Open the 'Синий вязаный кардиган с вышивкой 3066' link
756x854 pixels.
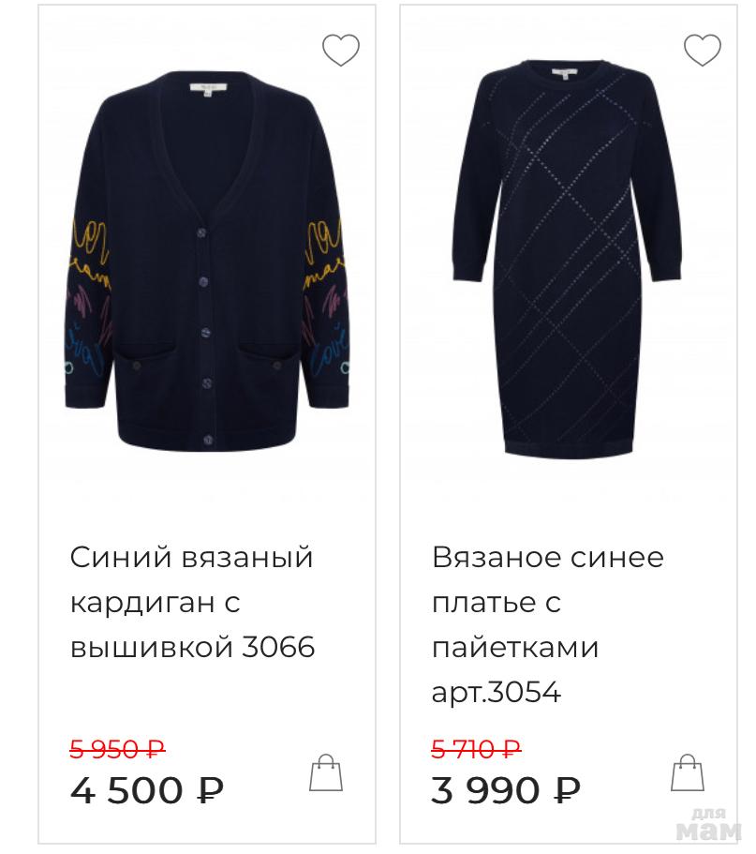click(x=192, y=602)
